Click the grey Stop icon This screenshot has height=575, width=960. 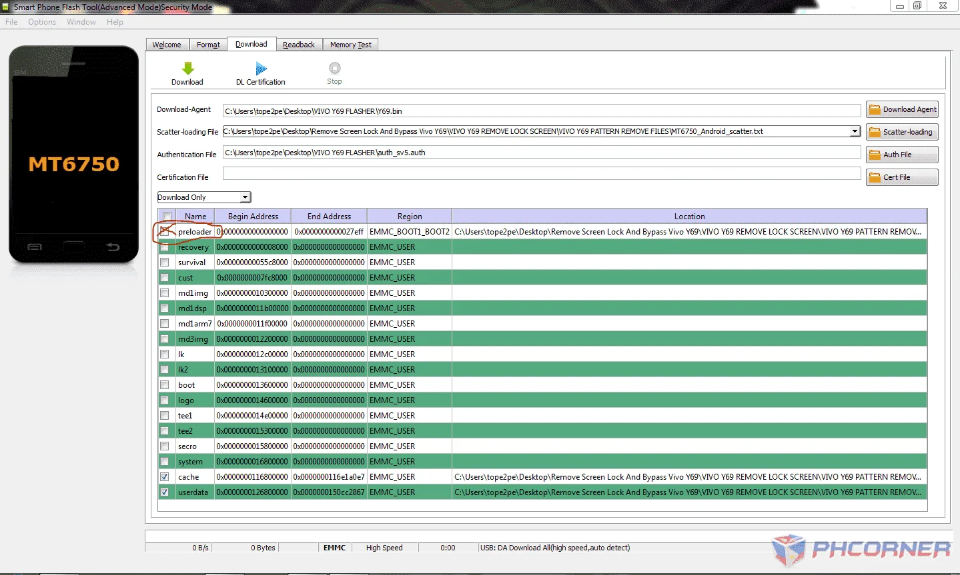335,68
